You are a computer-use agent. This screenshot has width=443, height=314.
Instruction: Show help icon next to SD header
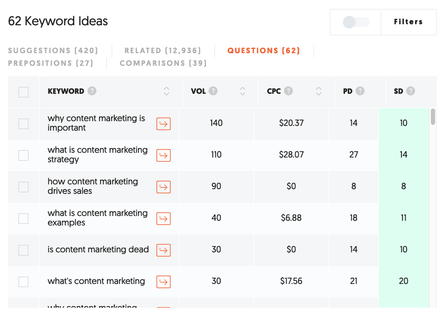[x=410, y=91]
